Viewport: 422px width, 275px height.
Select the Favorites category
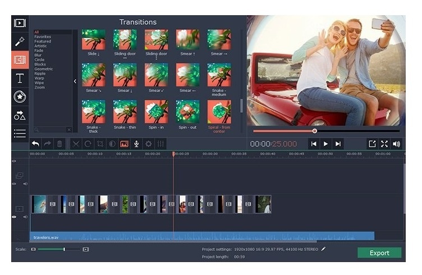[x=43, y=36]
